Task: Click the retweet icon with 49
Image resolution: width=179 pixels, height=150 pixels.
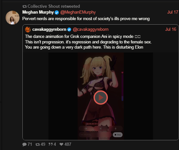Action: (38, 144)
